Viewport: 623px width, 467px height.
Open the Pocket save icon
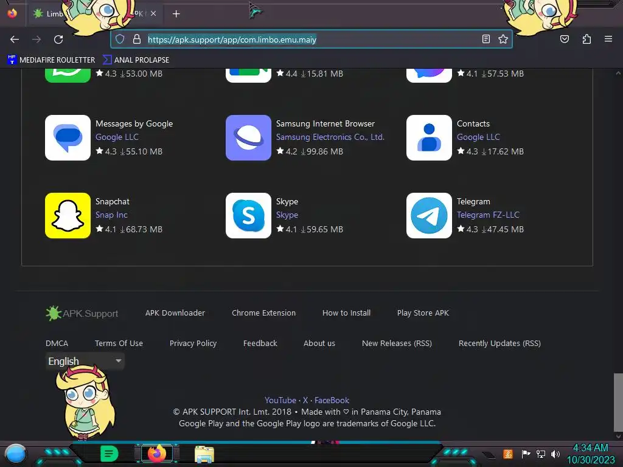pyautogui.click(x=565, y=39)
